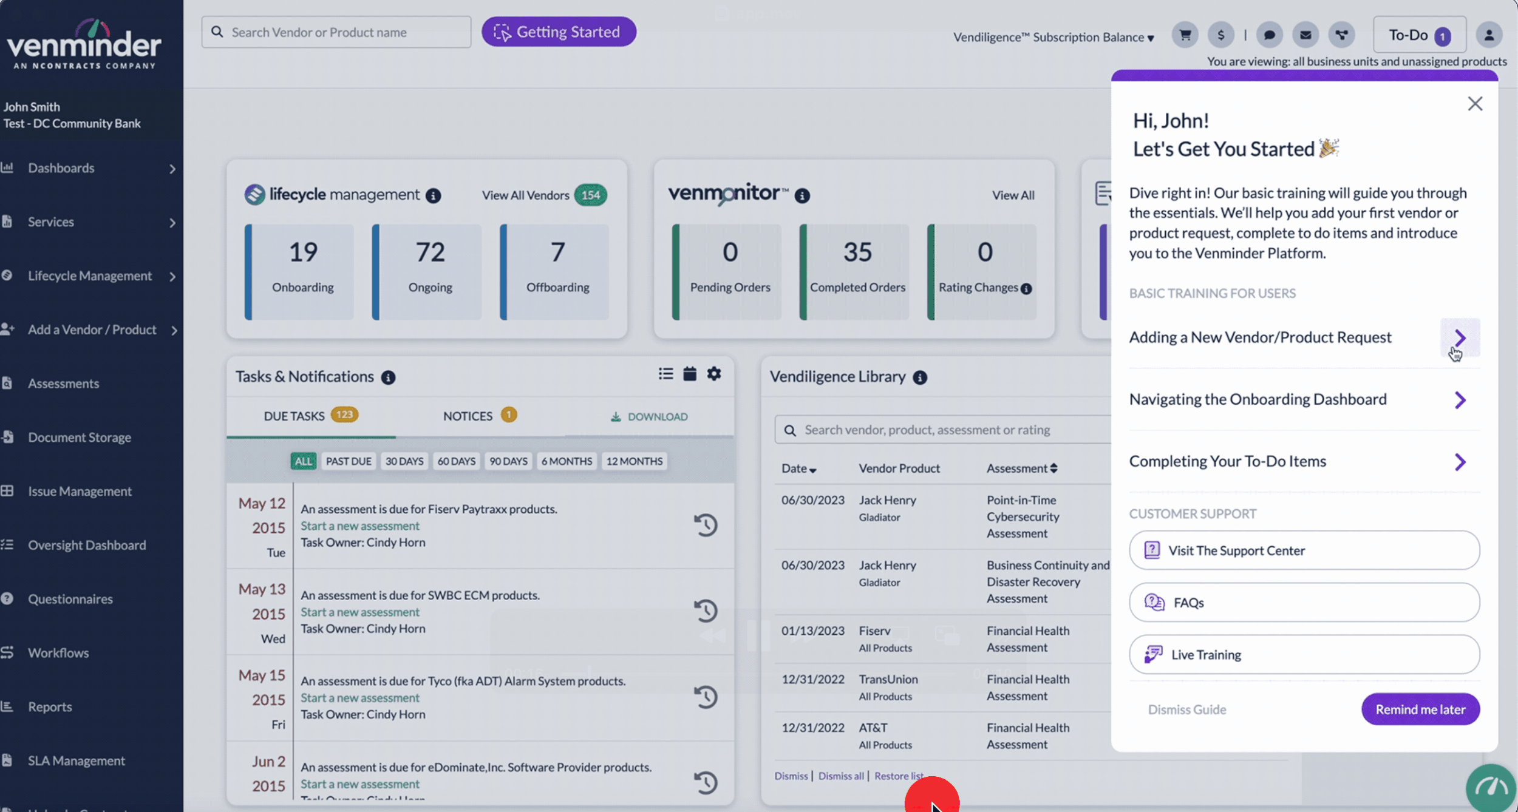Open the dollar sign billing icon

[x=1220, y=35]
